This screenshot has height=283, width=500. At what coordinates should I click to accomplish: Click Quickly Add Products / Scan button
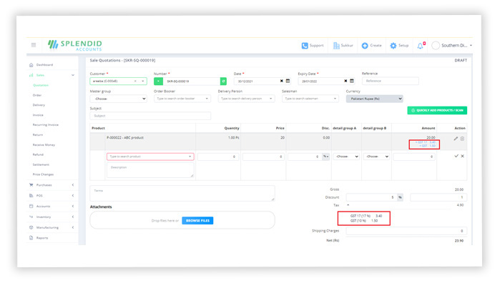click(437, 110)
